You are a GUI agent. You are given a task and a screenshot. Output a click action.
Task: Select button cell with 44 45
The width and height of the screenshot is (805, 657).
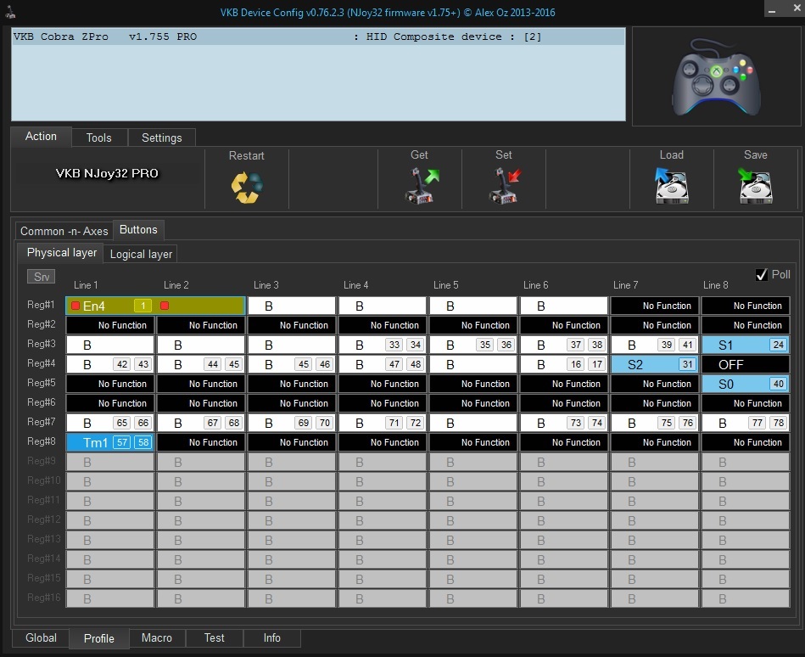tap(201, 364)
